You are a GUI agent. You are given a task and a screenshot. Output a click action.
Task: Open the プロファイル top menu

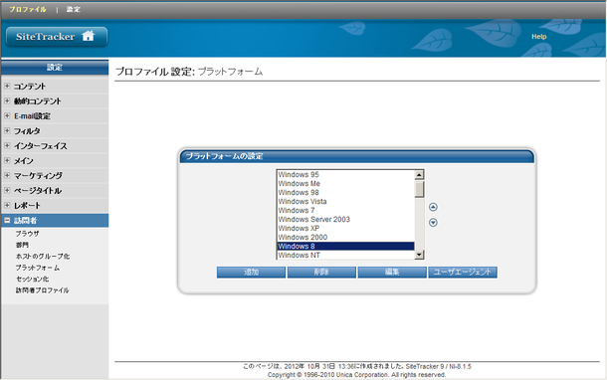28,9
